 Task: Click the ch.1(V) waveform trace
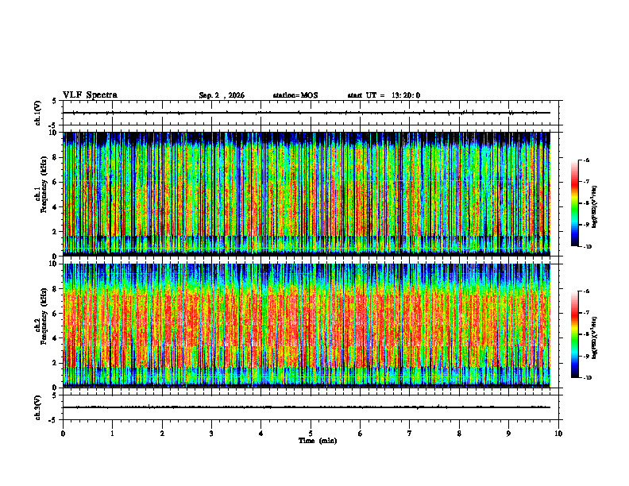point(307,113)
